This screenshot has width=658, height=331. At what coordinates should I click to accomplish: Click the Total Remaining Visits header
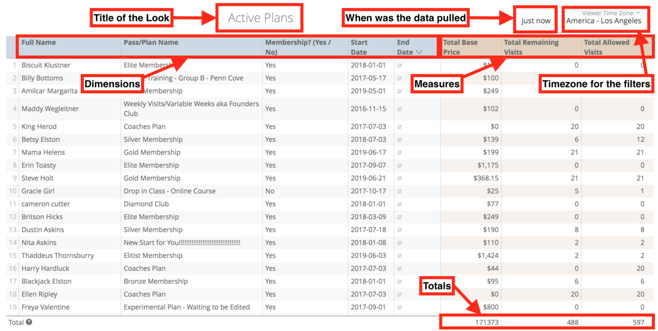(531, 47)
